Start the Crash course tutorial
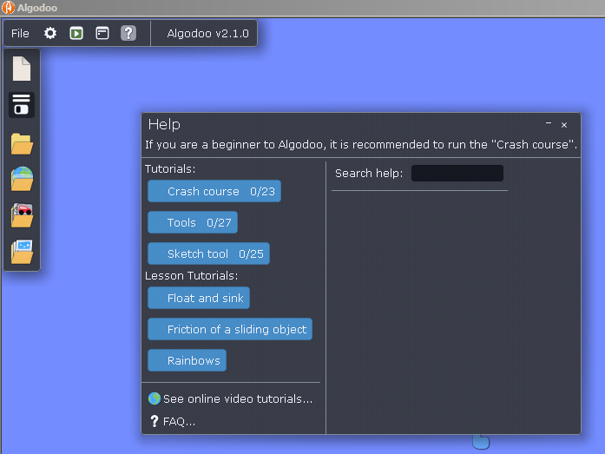 (214, 191)
